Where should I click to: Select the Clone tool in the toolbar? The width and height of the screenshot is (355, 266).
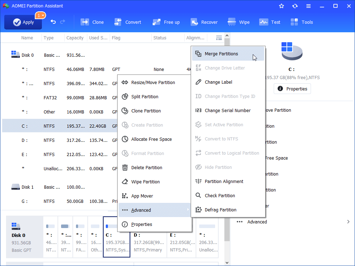click(92, 22)
